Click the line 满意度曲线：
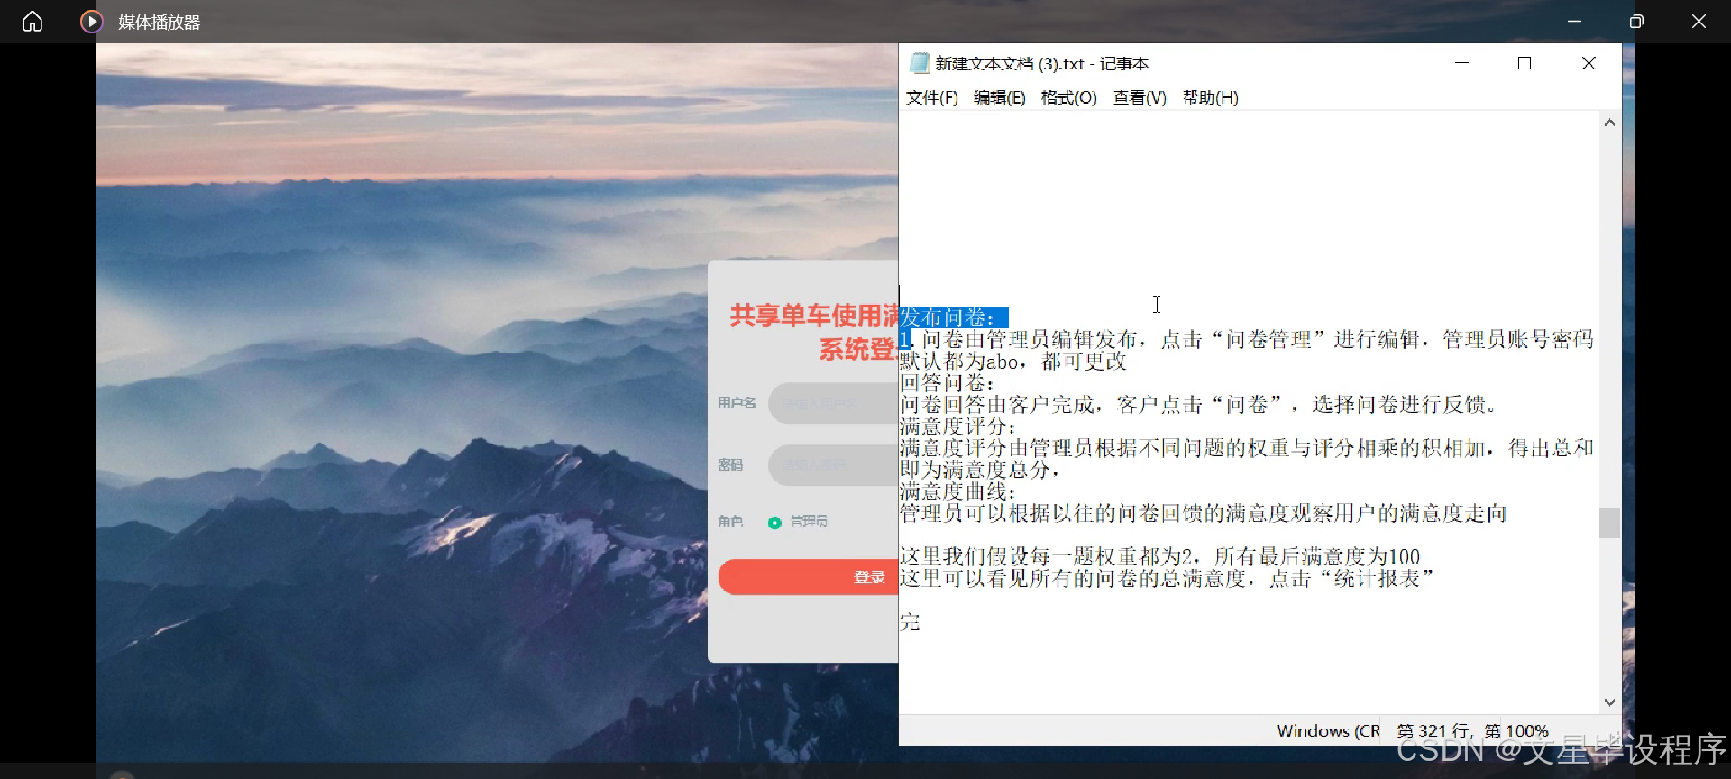 pos(958,491)
